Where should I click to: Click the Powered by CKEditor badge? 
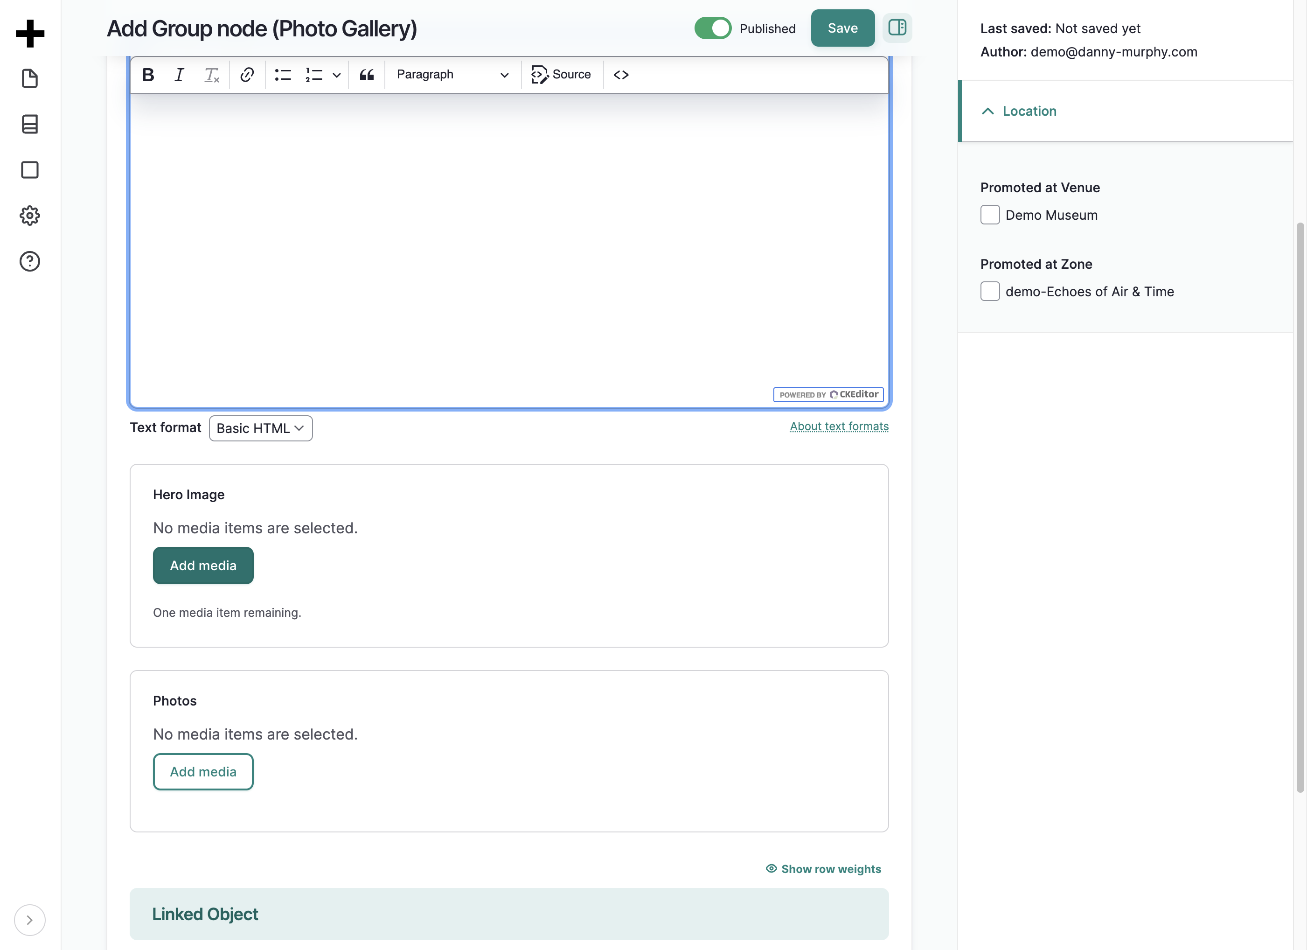(828, 395)
